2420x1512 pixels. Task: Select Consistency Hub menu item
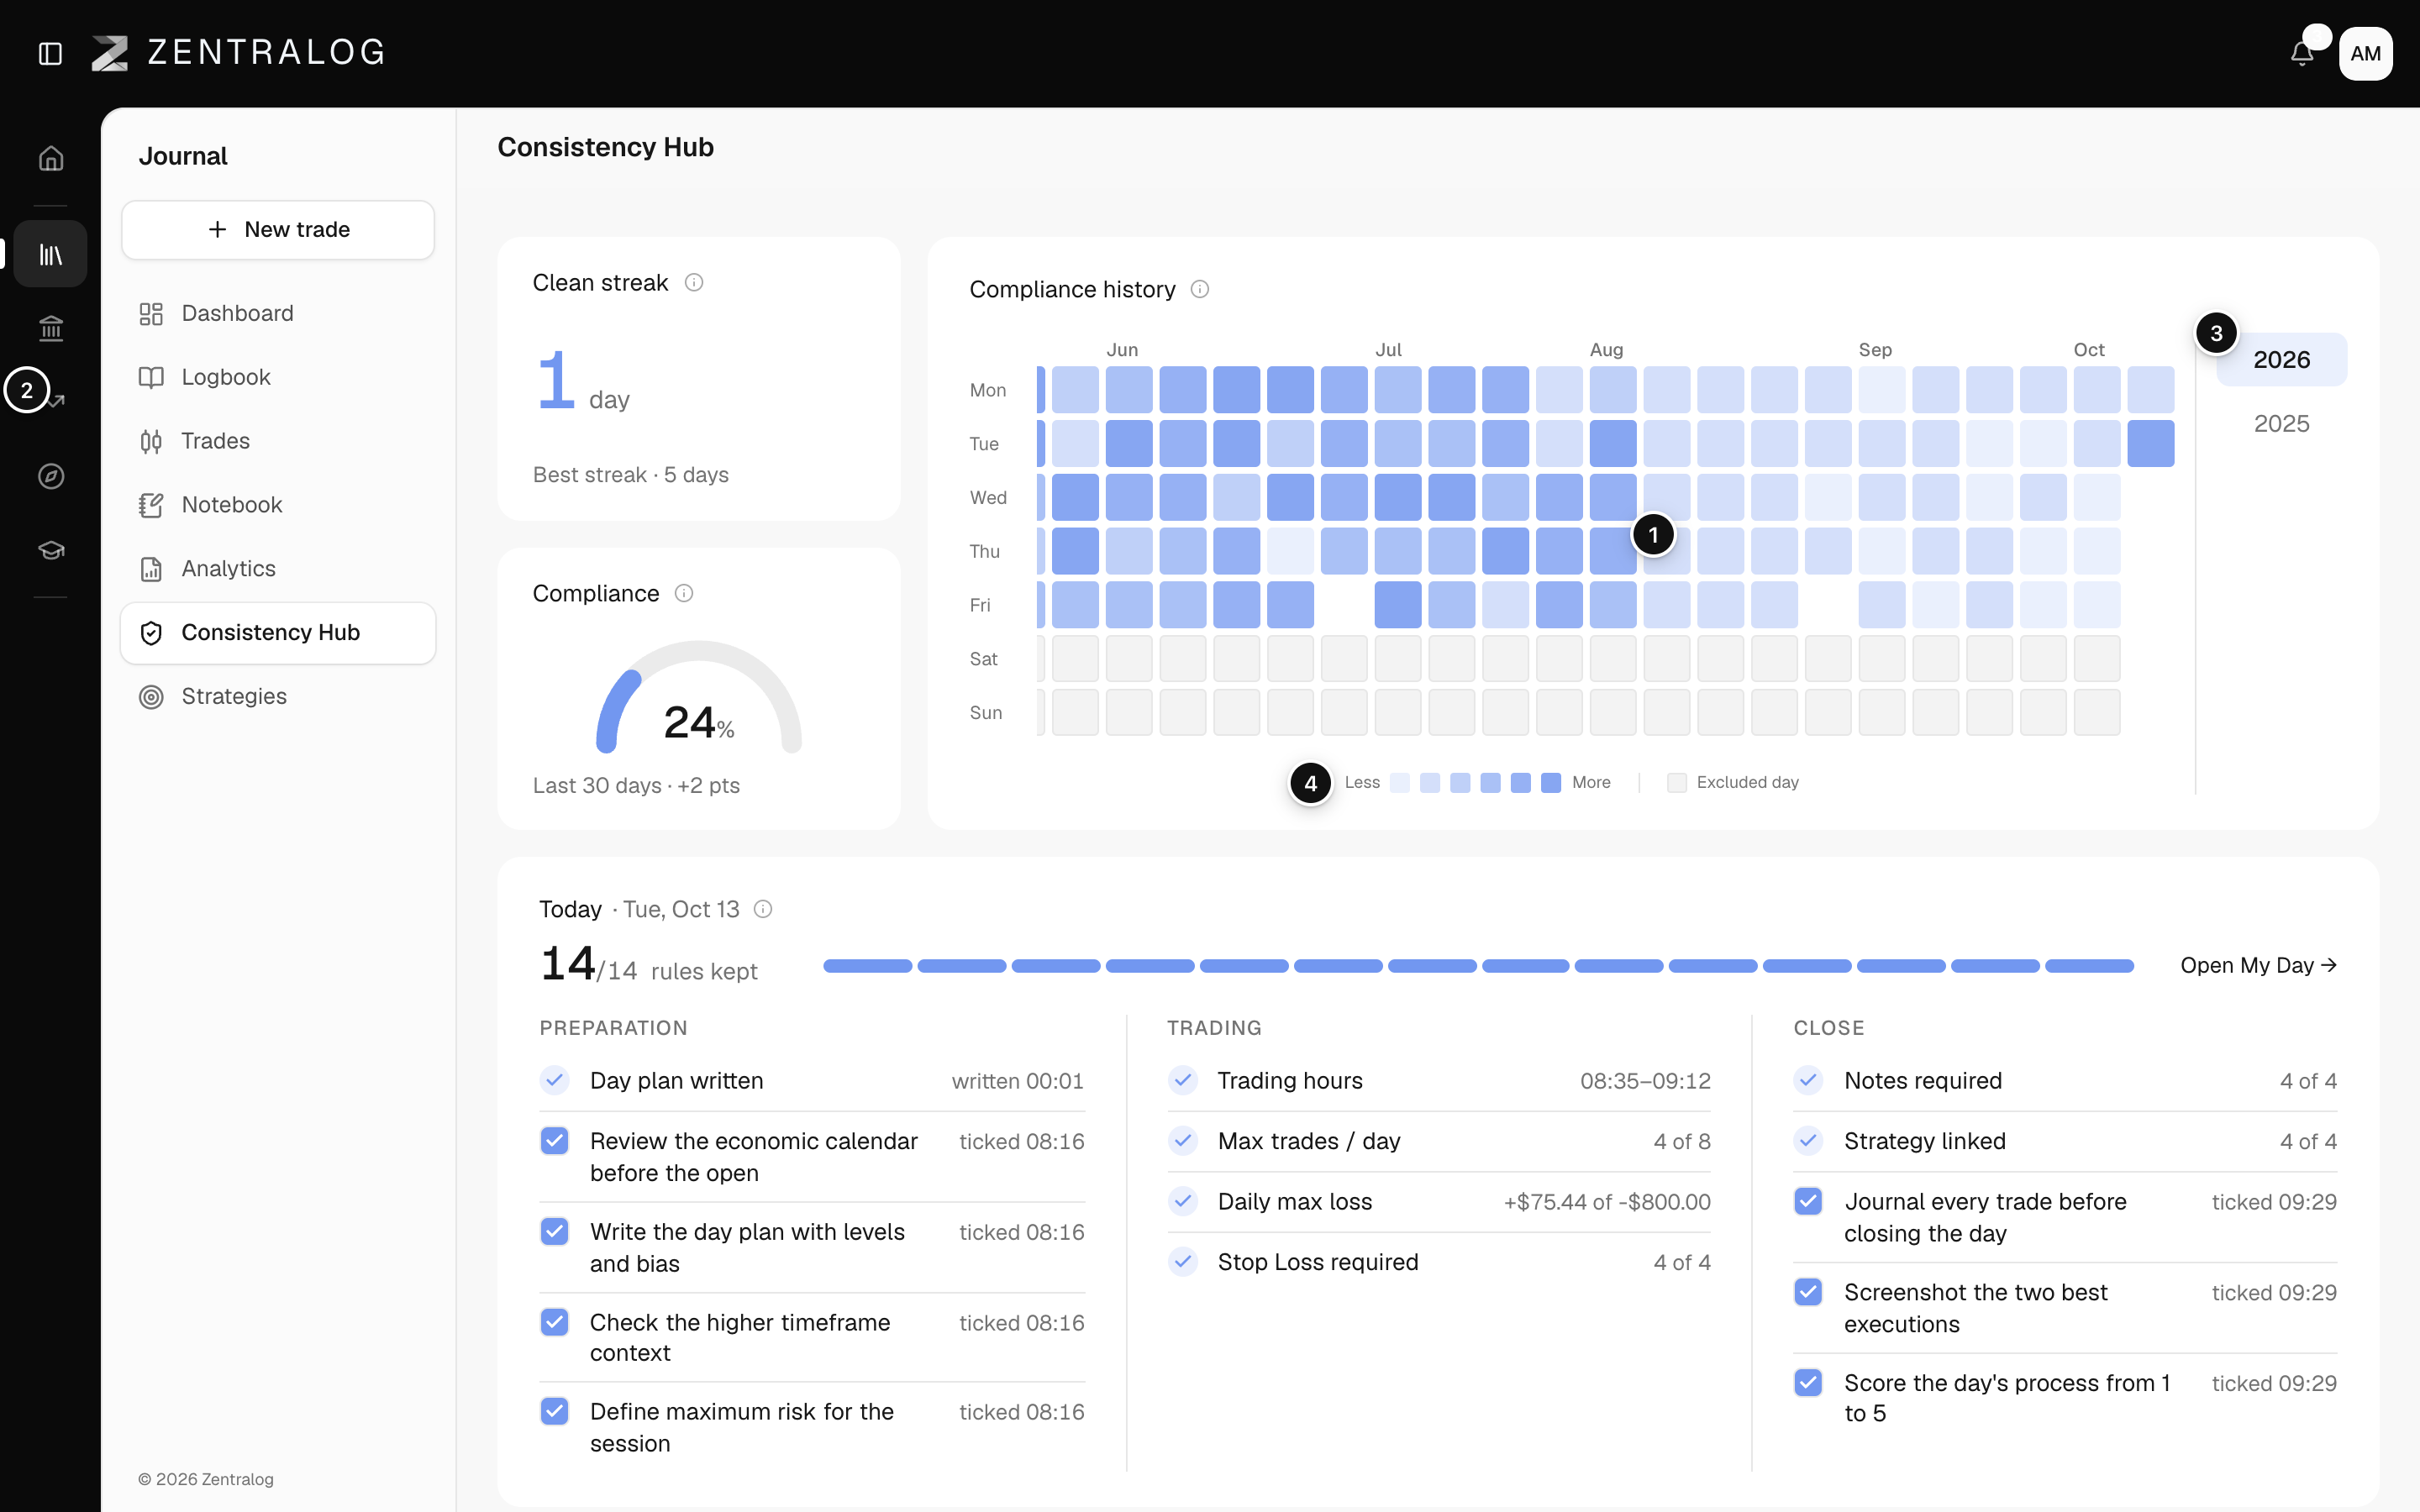pos(278,633)
